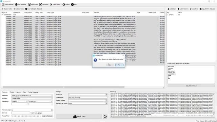Click the timer icon beside Fetch Data
217x122 pixels.
point(105,117)
